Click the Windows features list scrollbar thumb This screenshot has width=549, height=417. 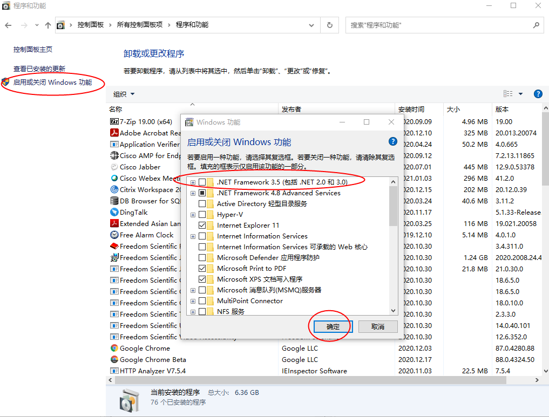393,206
